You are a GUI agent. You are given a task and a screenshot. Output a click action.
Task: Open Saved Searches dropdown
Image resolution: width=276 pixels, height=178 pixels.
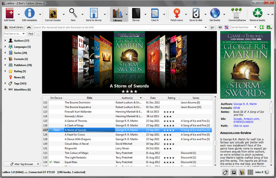(255, 27)
